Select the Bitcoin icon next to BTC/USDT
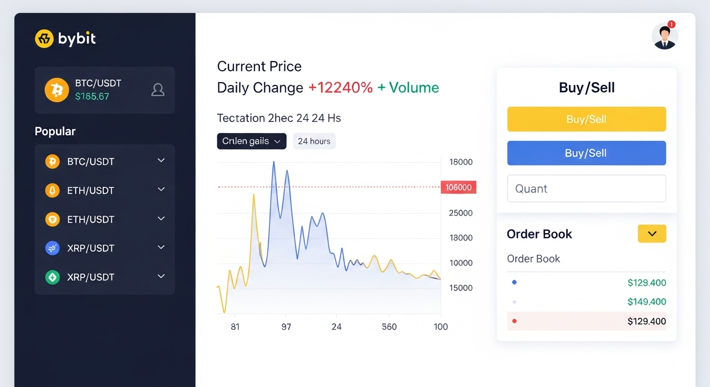The height and width of the screenshot is (387, 710). click(x=56, y=90)
